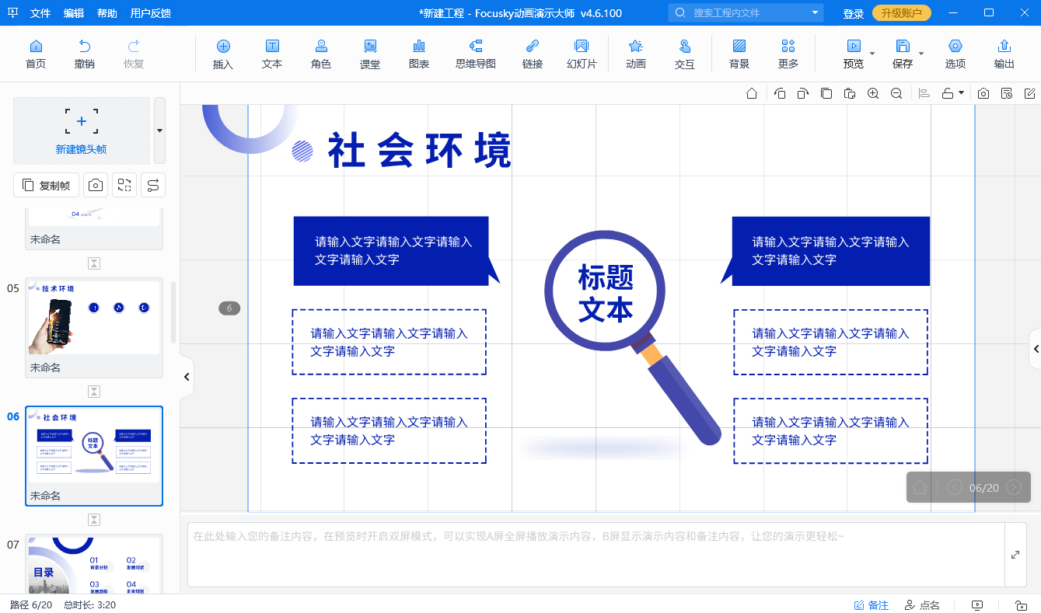Rotate canvas clockwise icon
Screen dimensions: 1041x613
coord(803,93)
